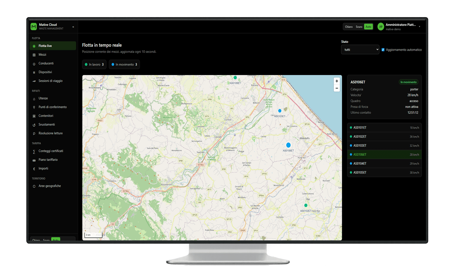
Task: Click the Ultimo contatto value 12:51:12
Action: 413,112
